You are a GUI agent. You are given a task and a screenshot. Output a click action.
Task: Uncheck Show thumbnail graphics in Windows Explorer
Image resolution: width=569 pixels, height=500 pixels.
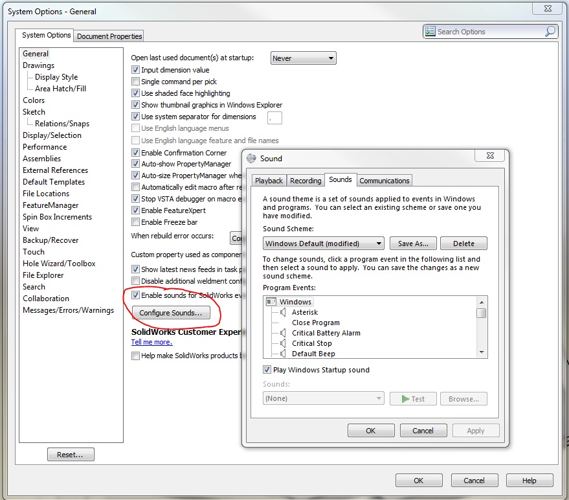pos(135,104)
